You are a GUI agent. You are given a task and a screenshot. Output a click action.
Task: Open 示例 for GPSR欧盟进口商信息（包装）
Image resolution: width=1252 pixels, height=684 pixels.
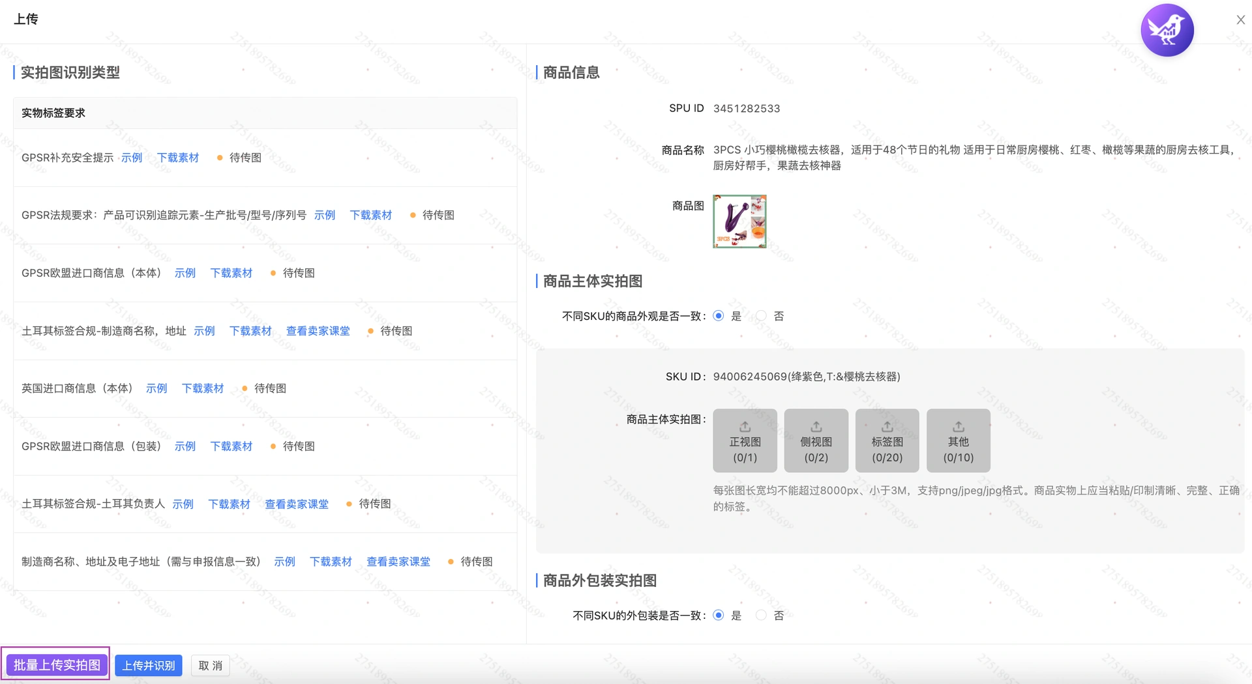tap(185, 446)
